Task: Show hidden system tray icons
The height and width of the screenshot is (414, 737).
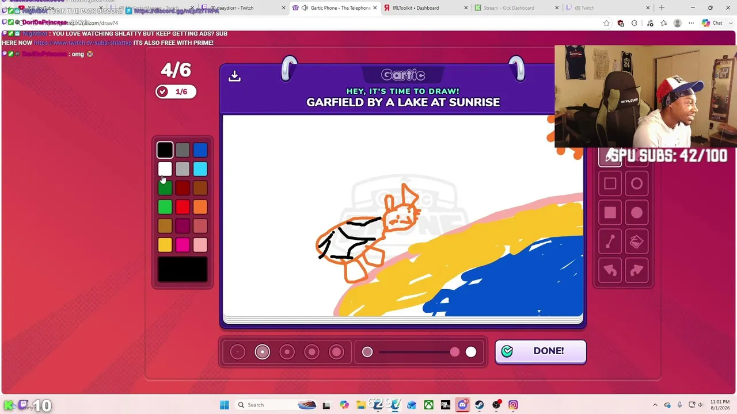Action: pos(655,405)
